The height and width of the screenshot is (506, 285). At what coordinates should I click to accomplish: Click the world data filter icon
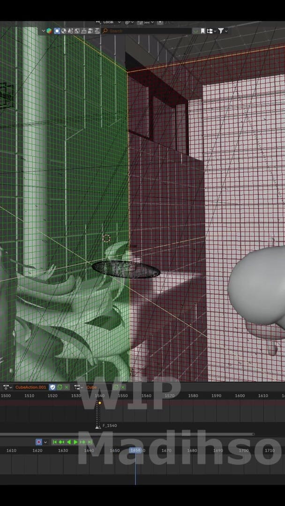[x=77, y=31]
